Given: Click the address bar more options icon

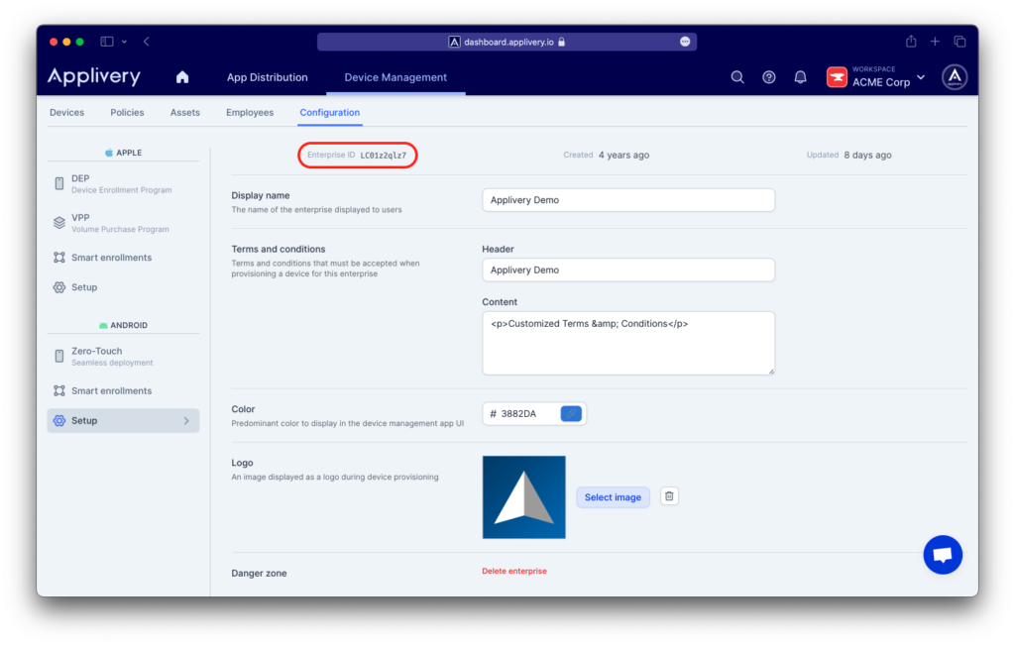Looking at the screenshot, I should 685,42.
